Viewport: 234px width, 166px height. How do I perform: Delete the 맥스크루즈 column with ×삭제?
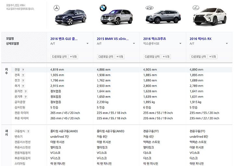(x=166, y=57)
